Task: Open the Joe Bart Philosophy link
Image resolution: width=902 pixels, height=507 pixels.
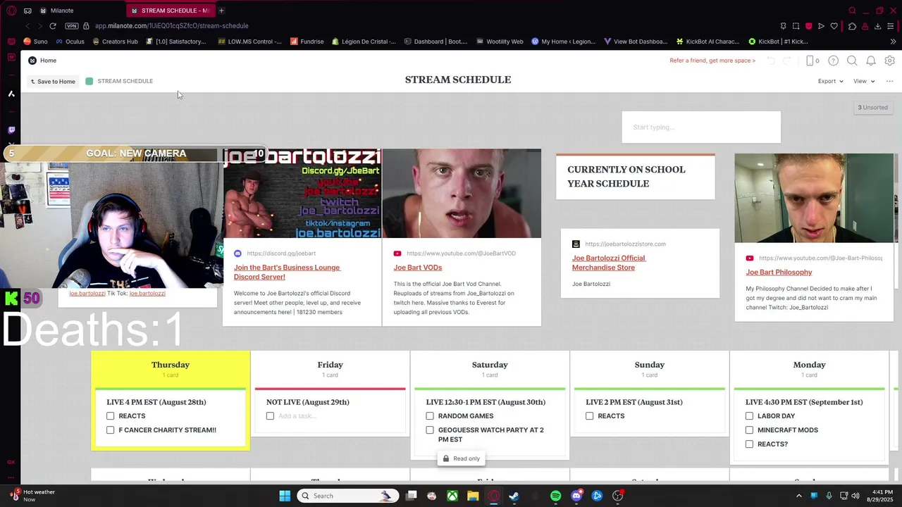Action: click(x=779, y=273)
